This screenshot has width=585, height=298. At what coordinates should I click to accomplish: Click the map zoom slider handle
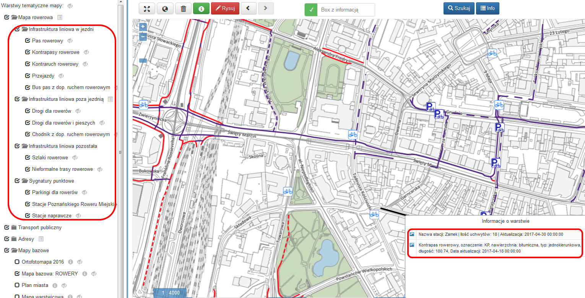click(x=143, y=60)
